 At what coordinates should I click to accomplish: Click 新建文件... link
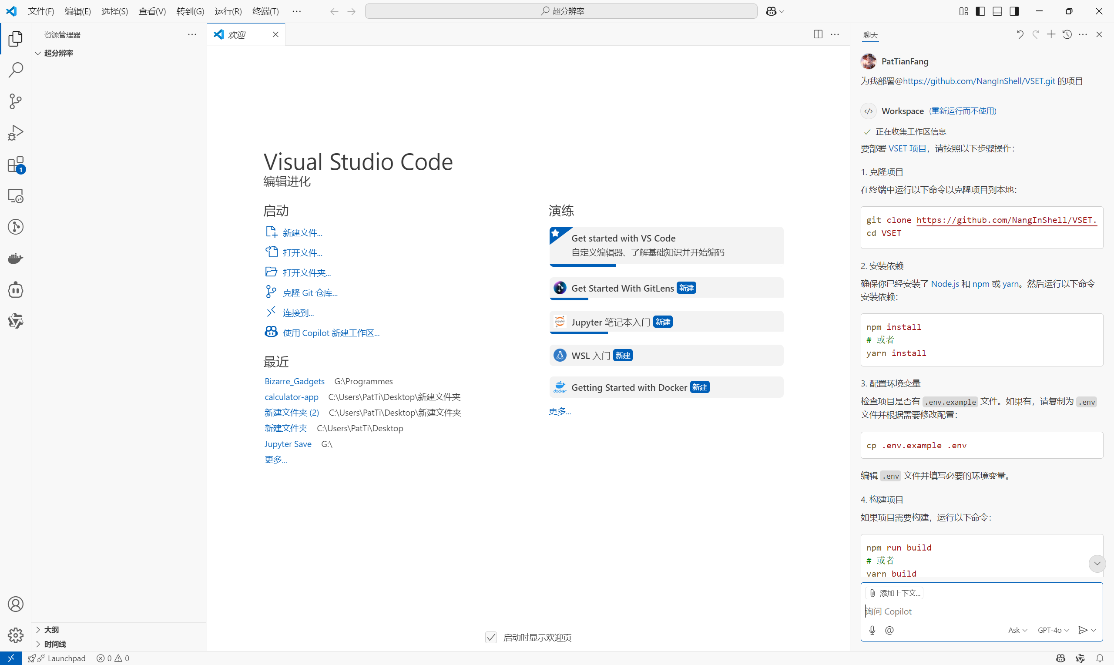tap(302, 232)
